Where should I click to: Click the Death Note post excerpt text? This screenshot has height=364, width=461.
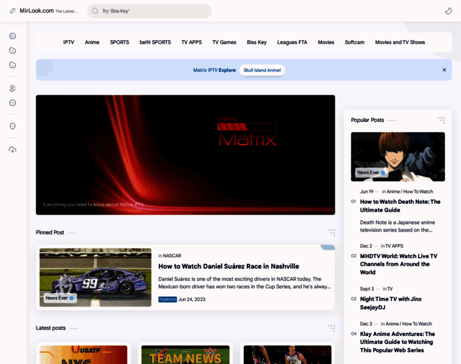397,226
